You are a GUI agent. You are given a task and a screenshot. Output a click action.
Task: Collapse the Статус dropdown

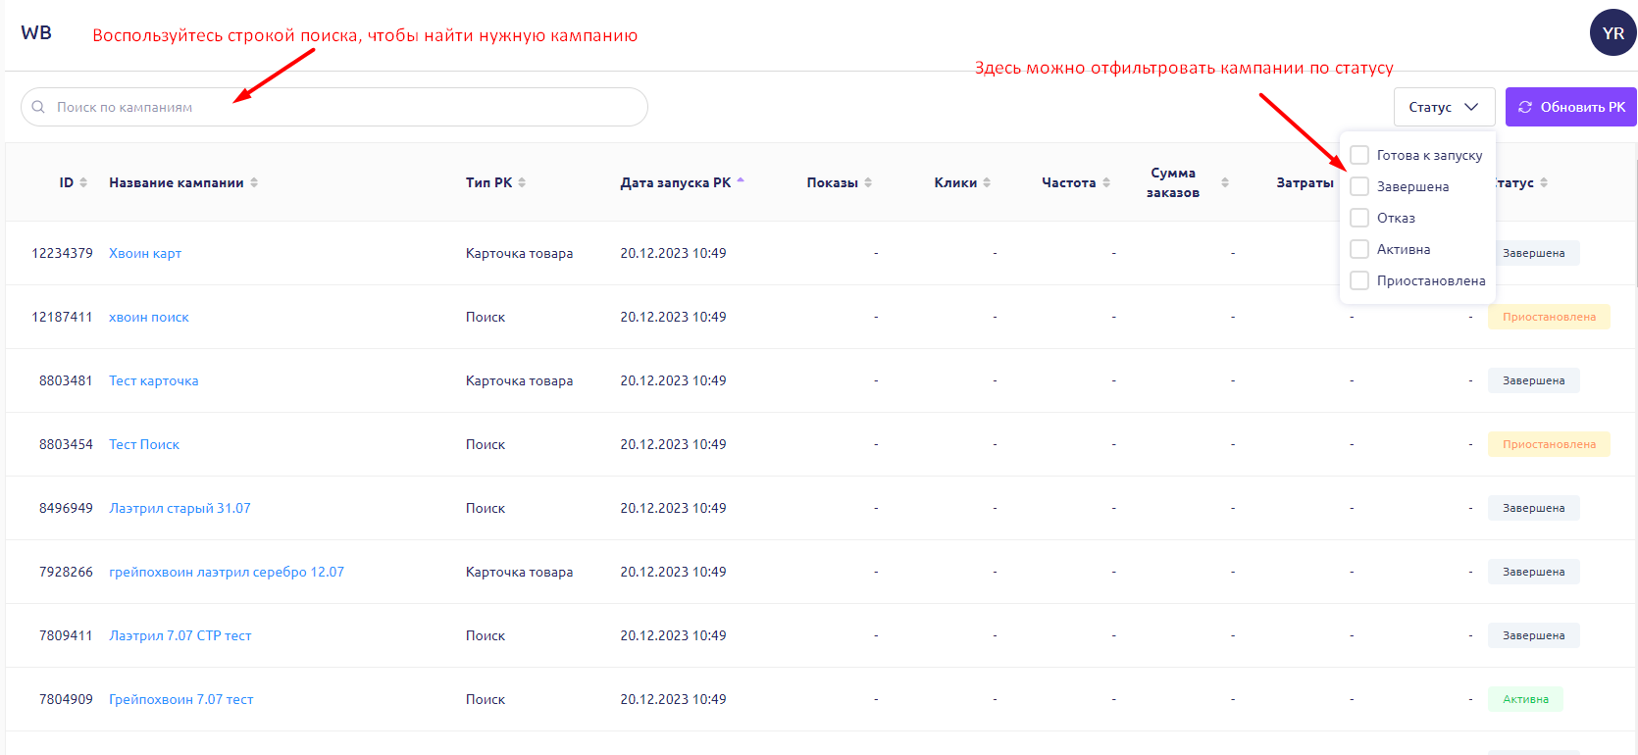pos(1444,107)
